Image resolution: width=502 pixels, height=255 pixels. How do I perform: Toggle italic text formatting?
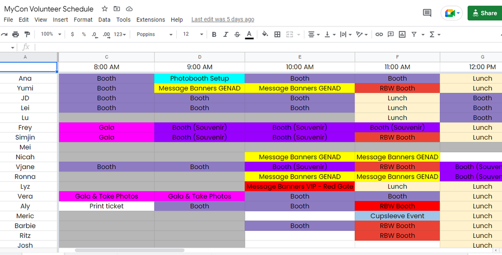(x=226, y=35)
